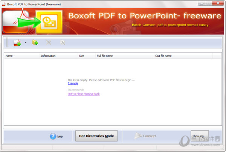The height and width of the screenshot is (152, 226).
Task: Sort by the Full file name column header
Action: click(x=125, y=56)
